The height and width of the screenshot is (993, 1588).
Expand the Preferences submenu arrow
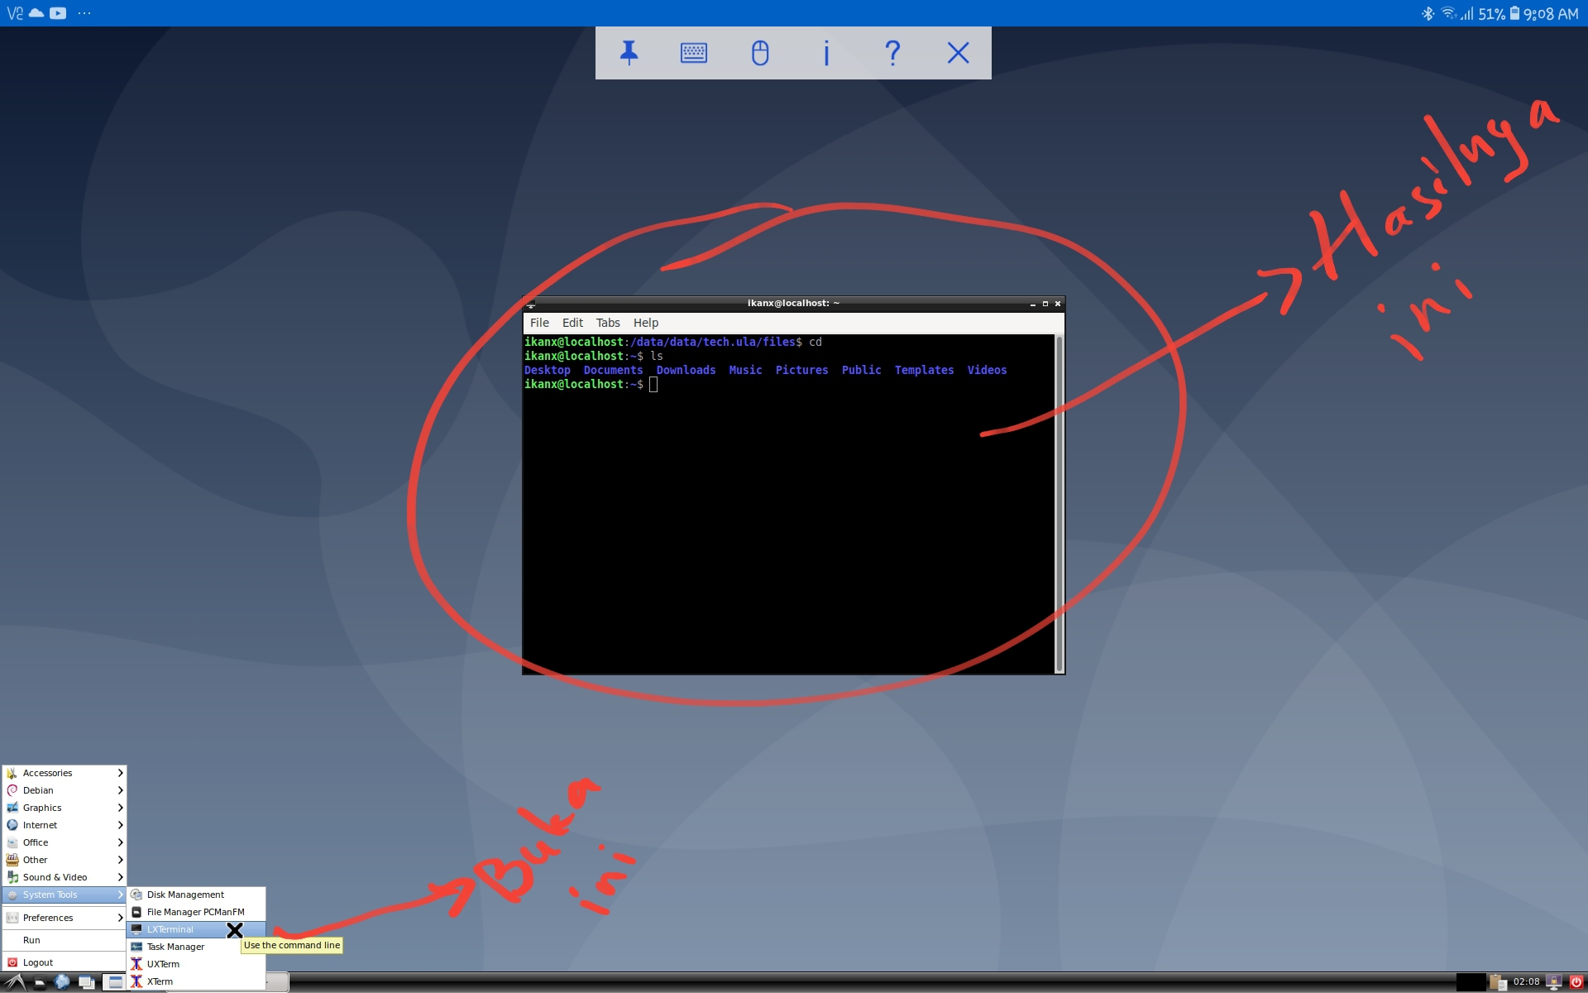[x=120, y=918]
